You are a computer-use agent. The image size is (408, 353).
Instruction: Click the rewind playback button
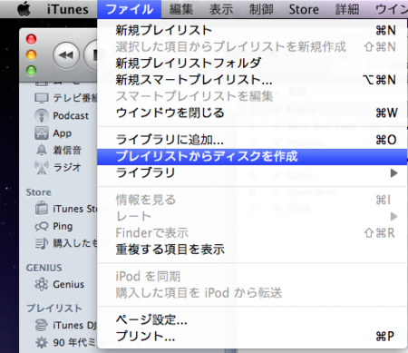[66, 55]
